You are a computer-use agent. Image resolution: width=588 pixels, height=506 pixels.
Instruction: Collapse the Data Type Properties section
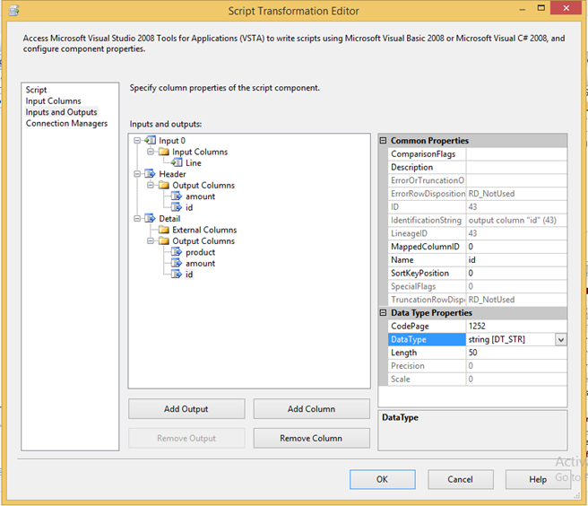pos(383,313)
